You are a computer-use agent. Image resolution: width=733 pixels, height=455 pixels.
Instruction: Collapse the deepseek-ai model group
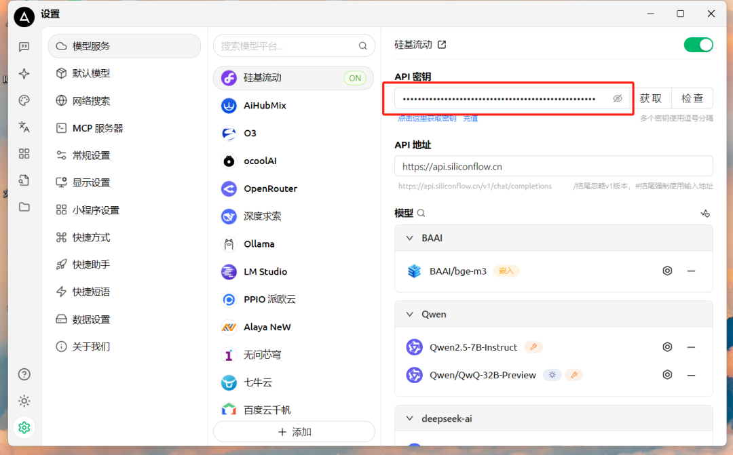point(409,418)
